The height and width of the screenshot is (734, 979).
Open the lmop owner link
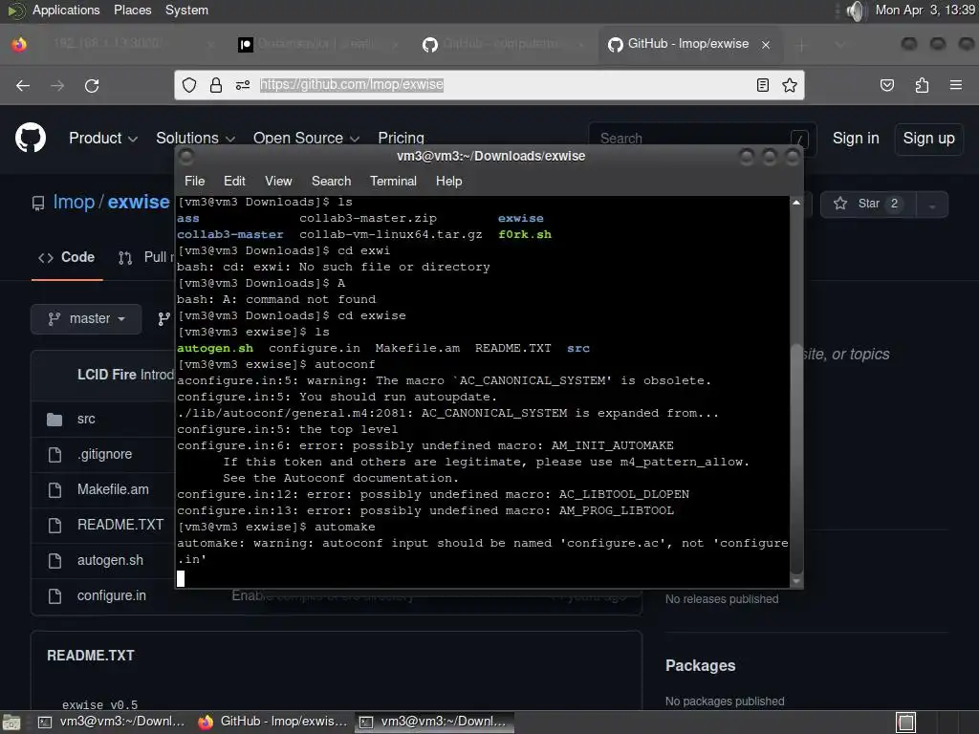click(x=74, y=203)
